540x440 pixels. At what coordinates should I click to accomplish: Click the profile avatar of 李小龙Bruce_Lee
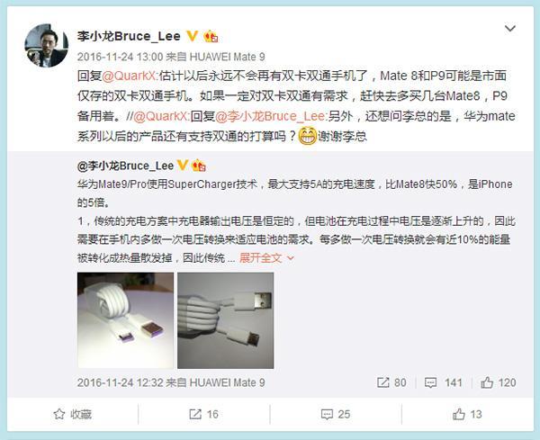pos(46,45)
